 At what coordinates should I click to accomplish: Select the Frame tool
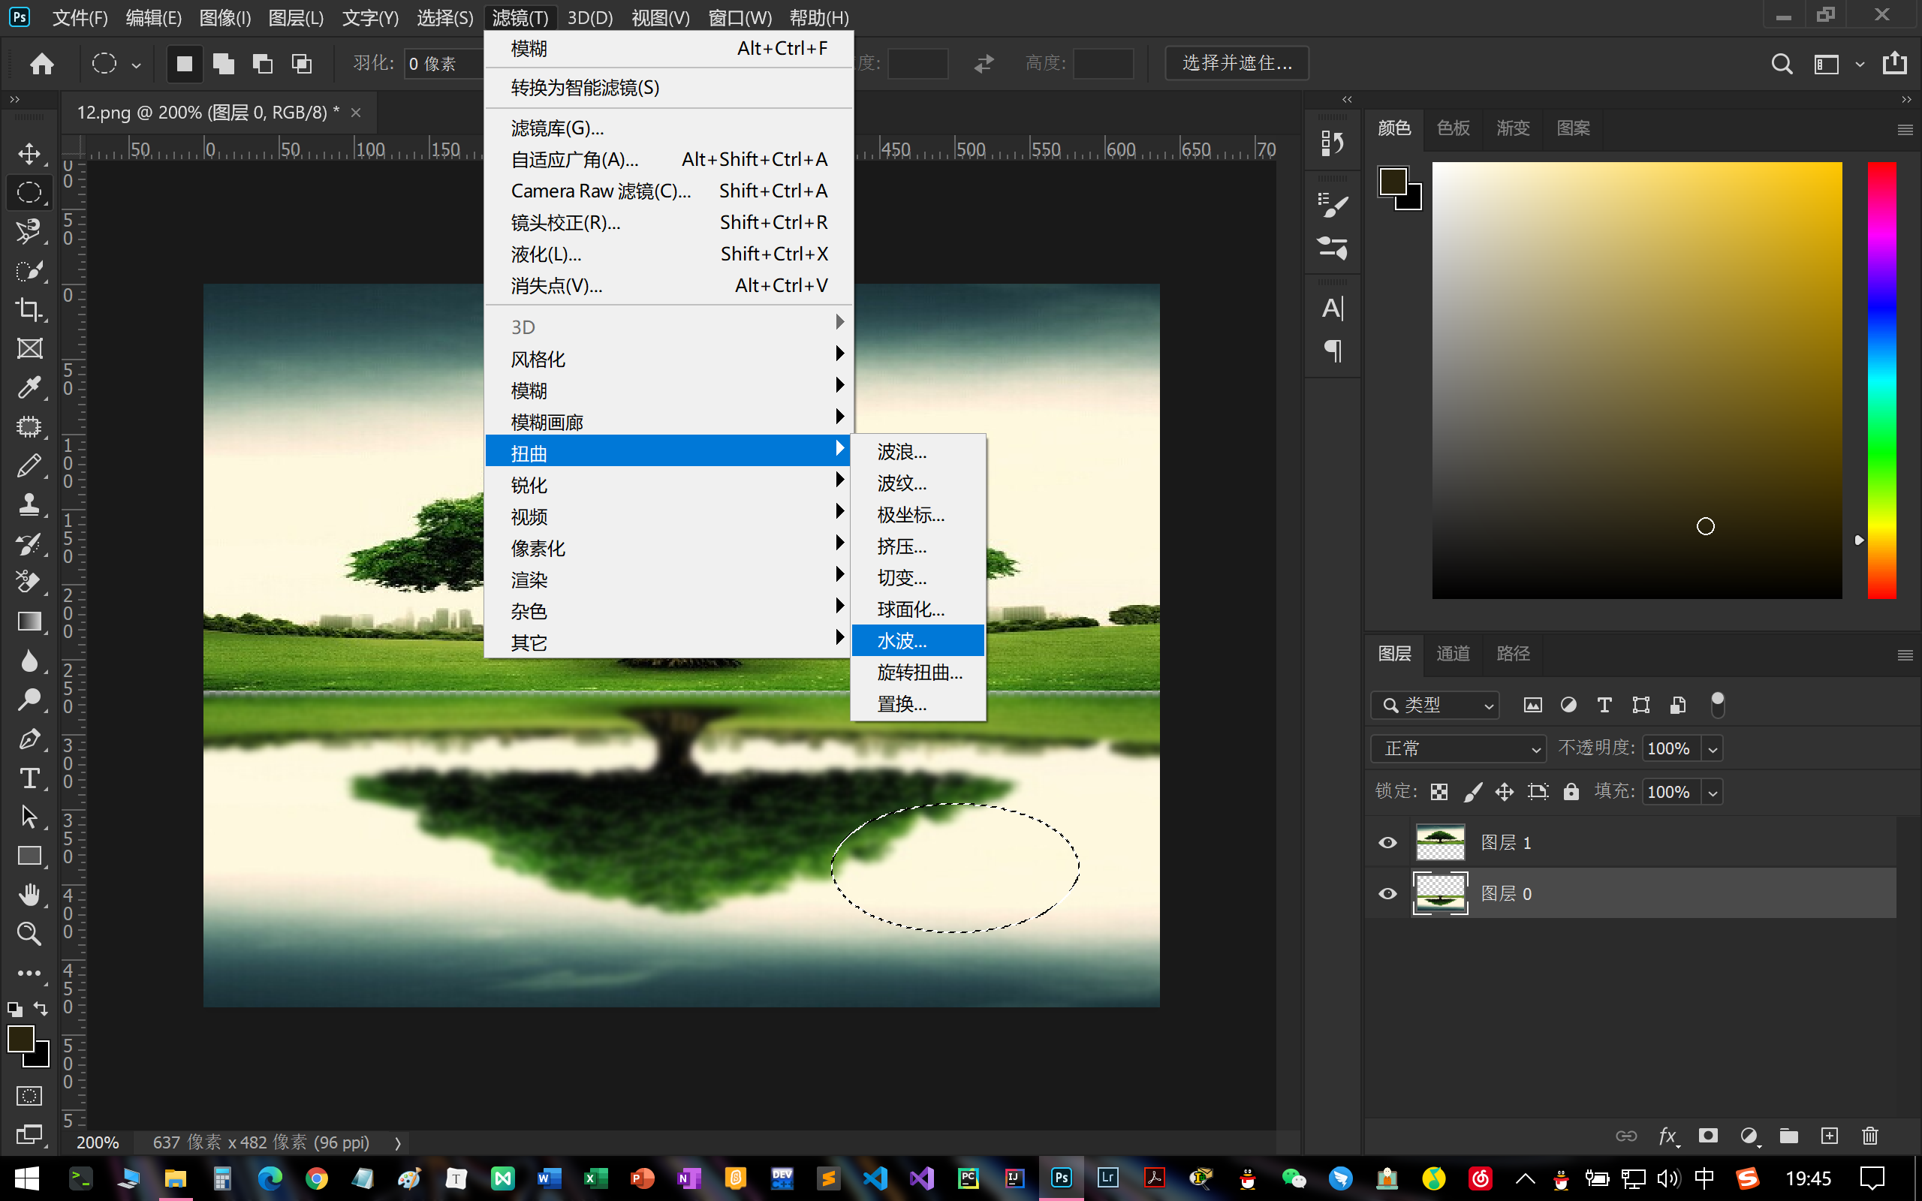29,348
